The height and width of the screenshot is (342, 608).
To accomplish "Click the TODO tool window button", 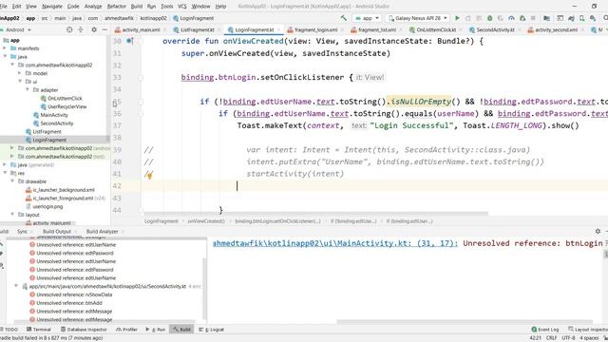I will (x=9, y=330).
